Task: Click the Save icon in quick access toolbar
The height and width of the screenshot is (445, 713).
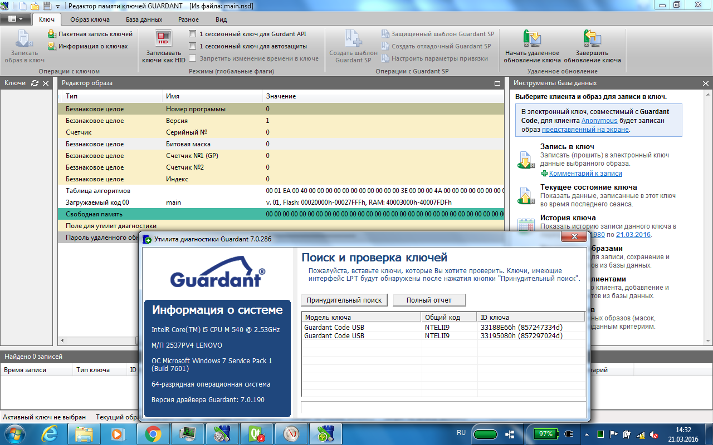Action: [x=47, y=6]
